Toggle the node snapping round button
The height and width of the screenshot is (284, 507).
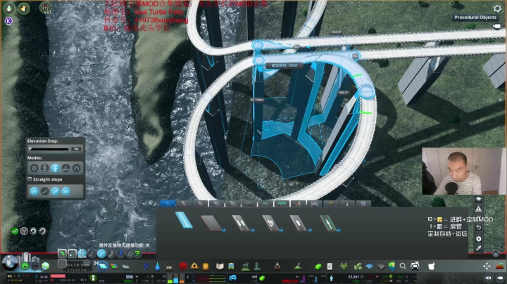pyautogui.click(x=56, y=191)
